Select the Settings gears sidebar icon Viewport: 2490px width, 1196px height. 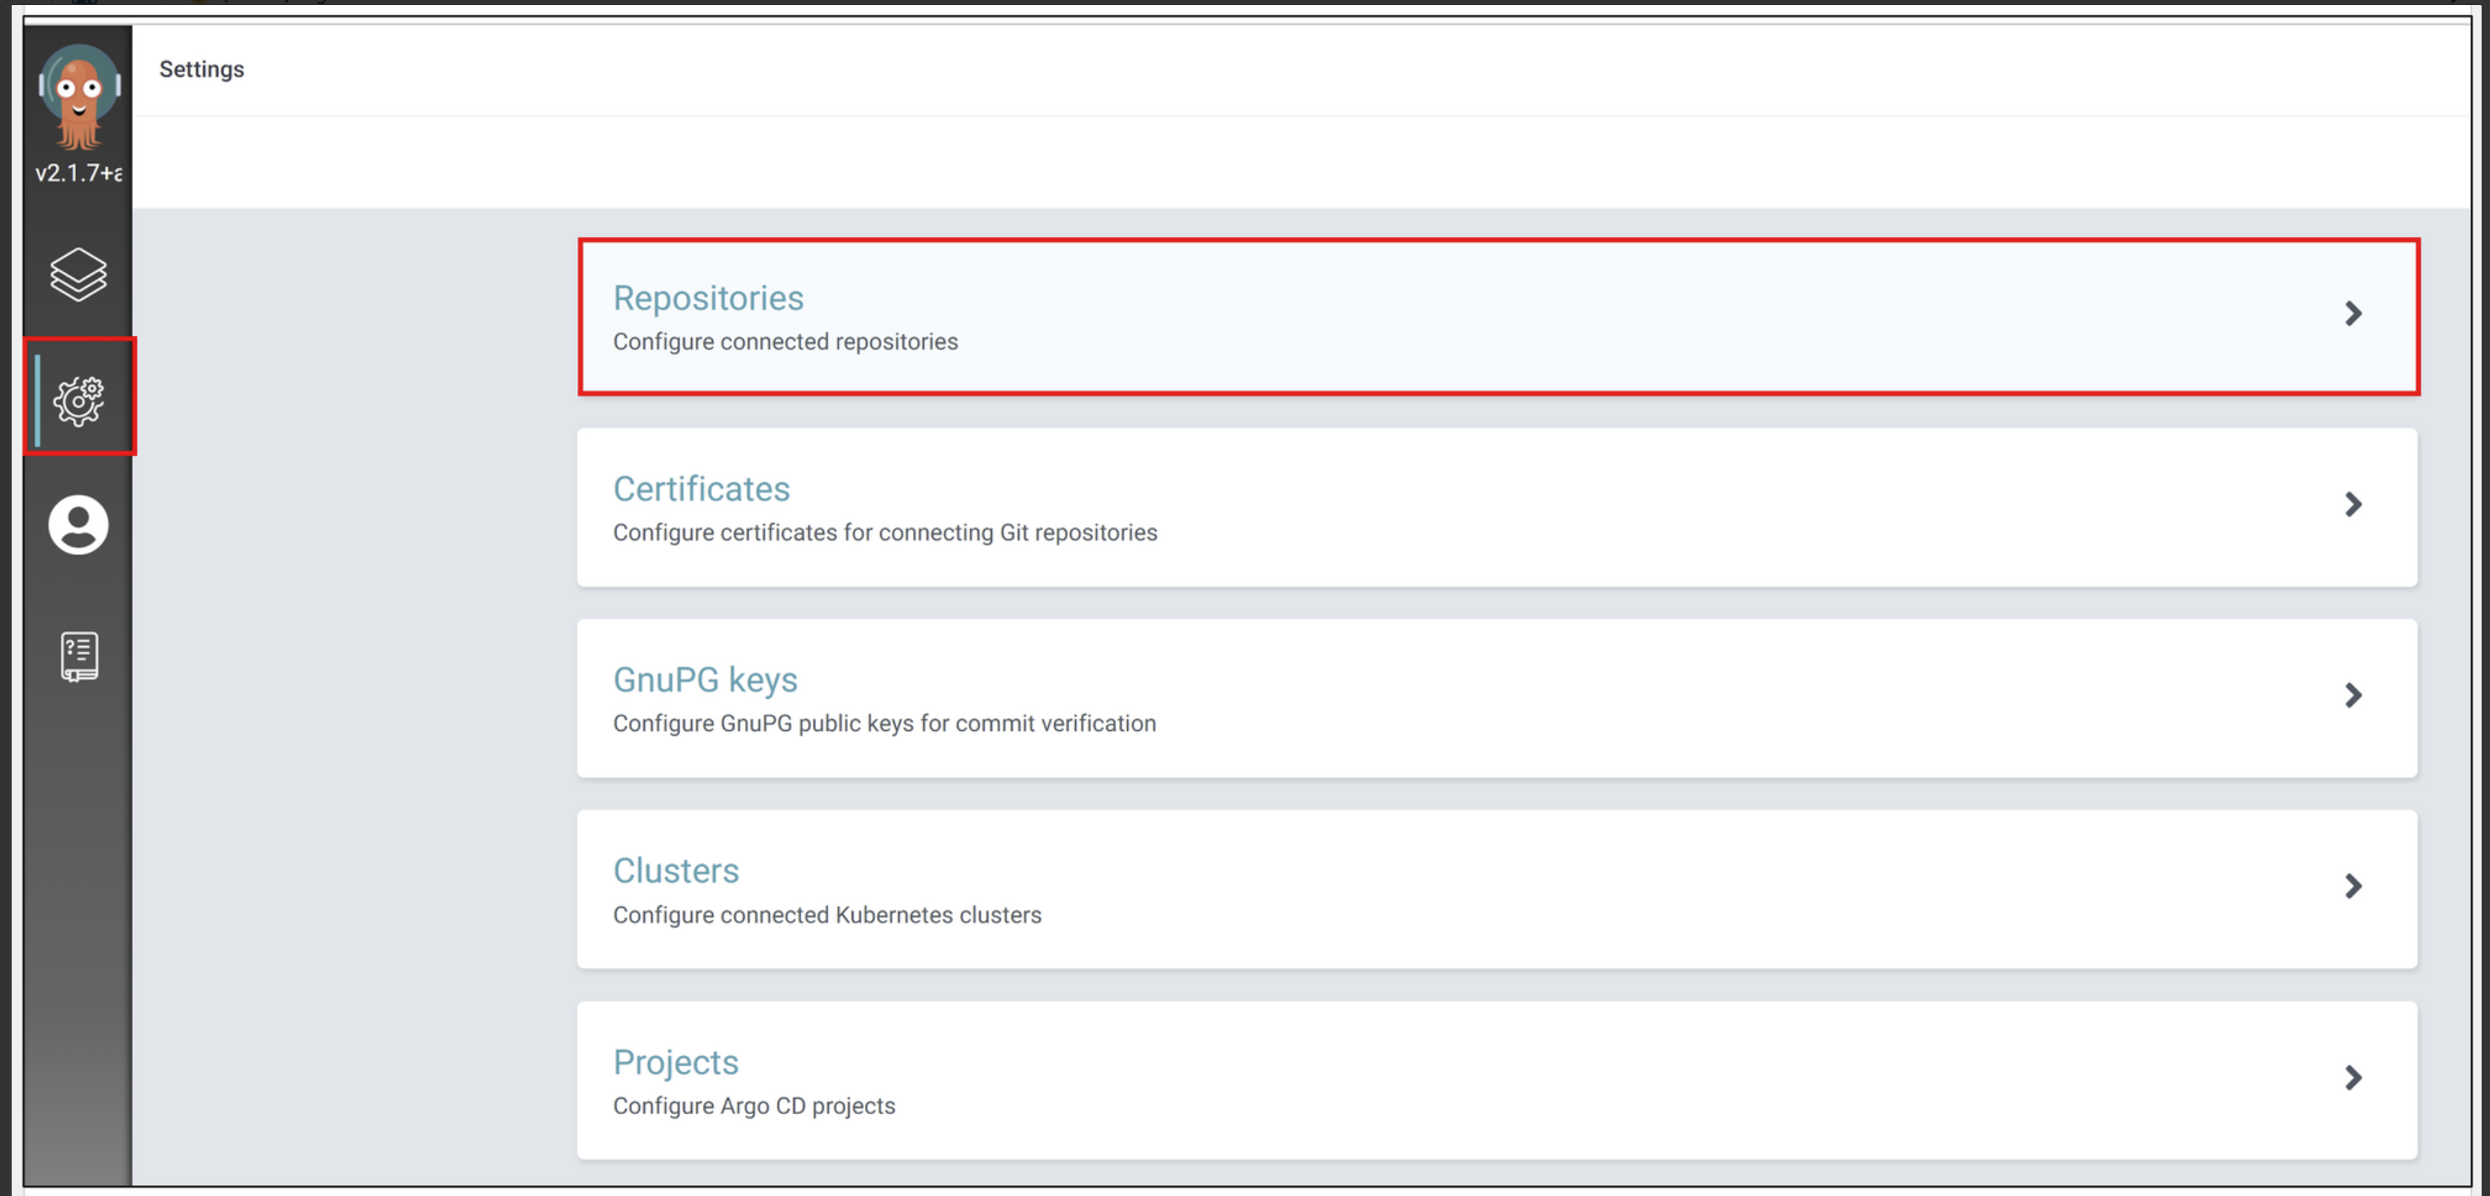point(78,400)
